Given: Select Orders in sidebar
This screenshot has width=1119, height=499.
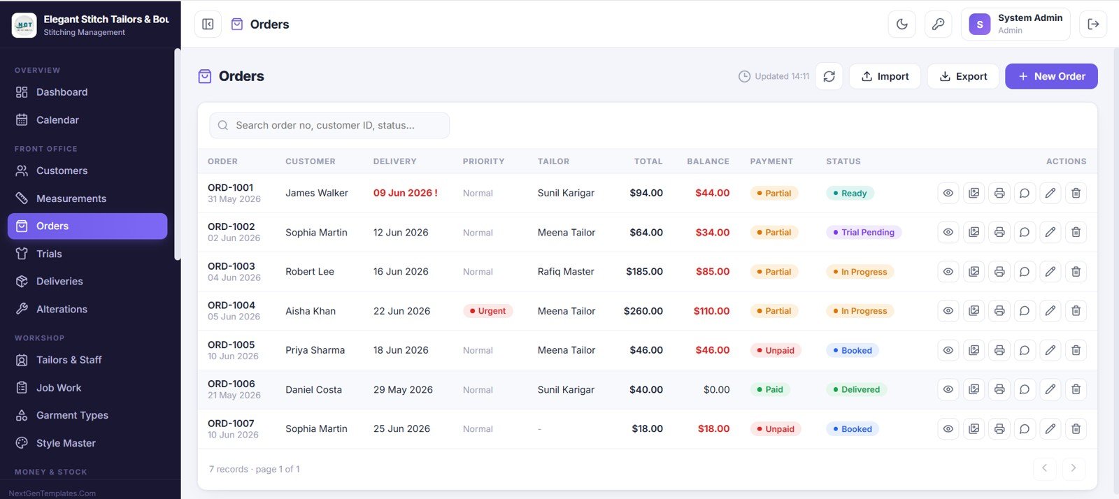Looking at the screenshot, I should pyautogui.click(x=87, y=226).
